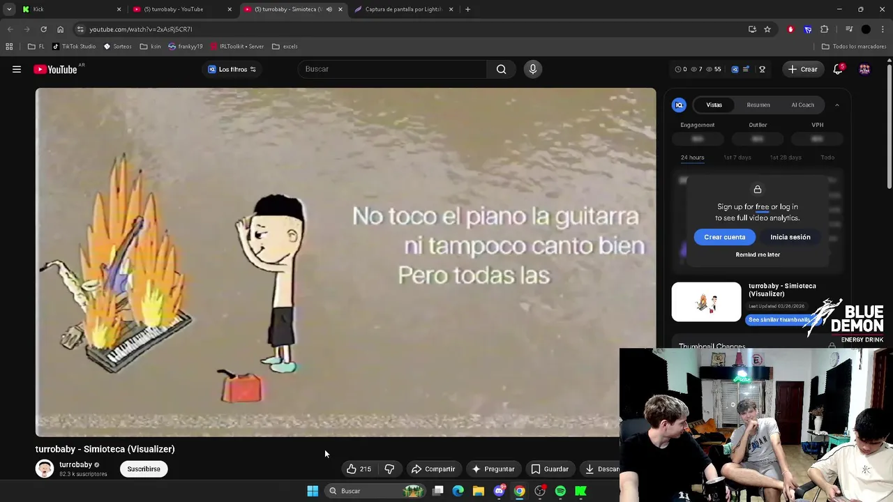Mute the playing Simioteca tab audio
The image size is (893, 502).
click(x=329, y=9)
